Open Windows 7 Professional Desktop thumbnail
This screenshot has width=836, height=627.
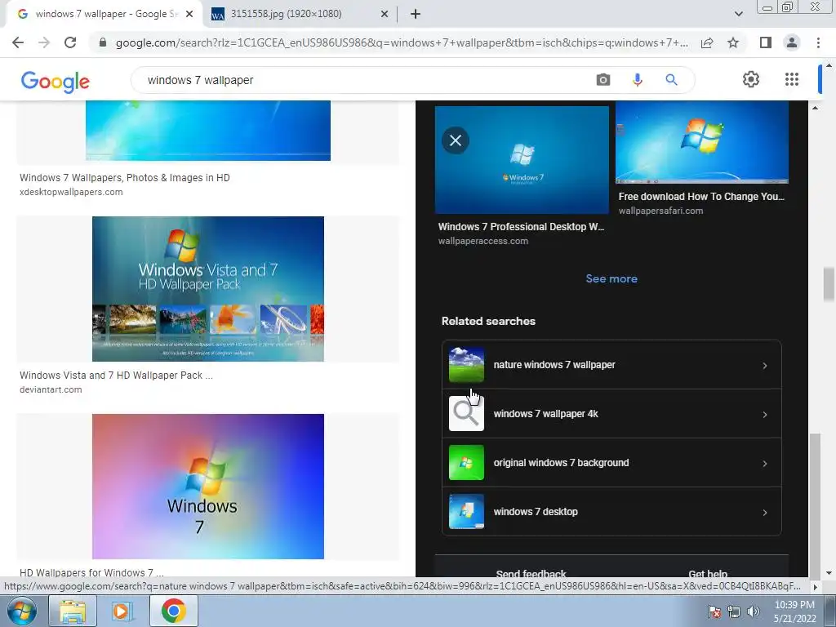click(522, 160)
